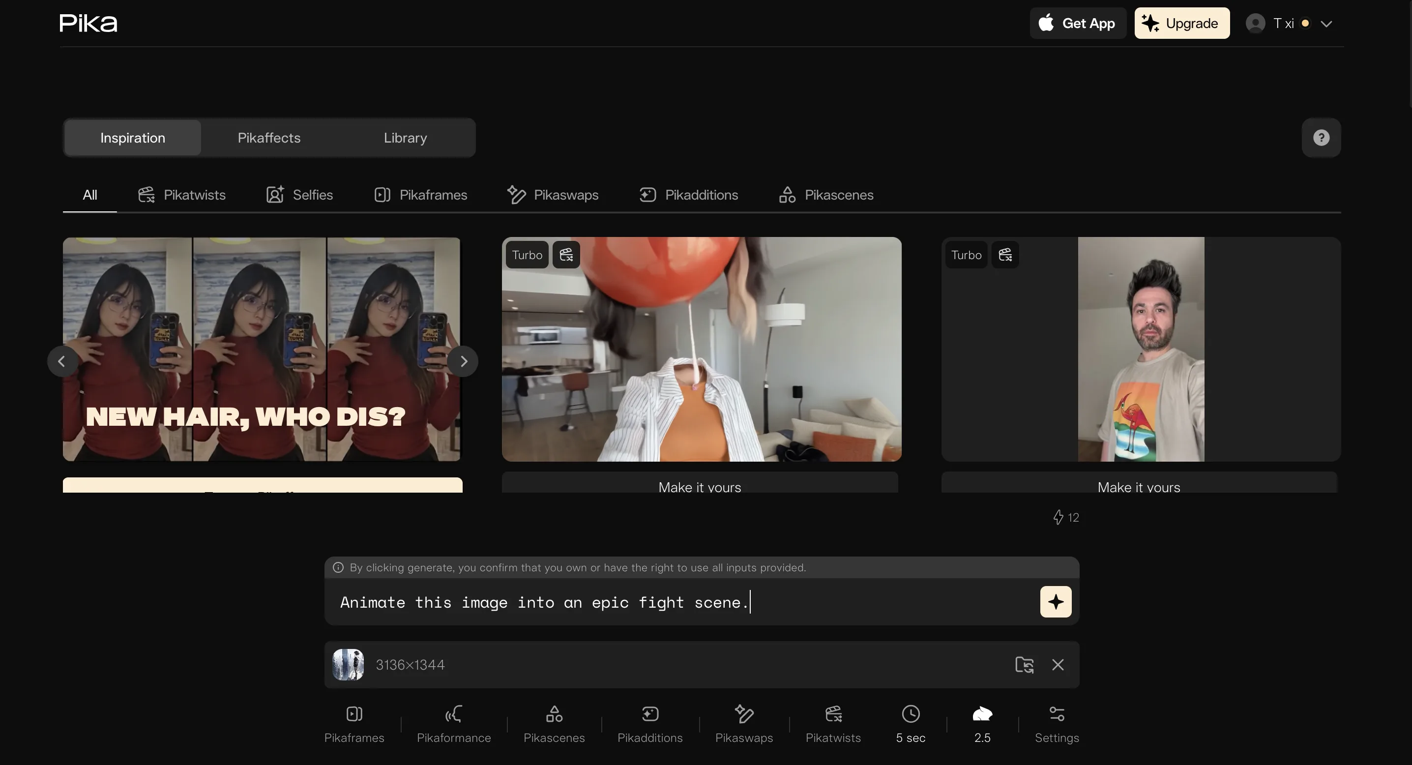Image resolution: width=1412 pixels, height=765 pixels.
Task: Click the Get App button
Action: point(1077,23)
